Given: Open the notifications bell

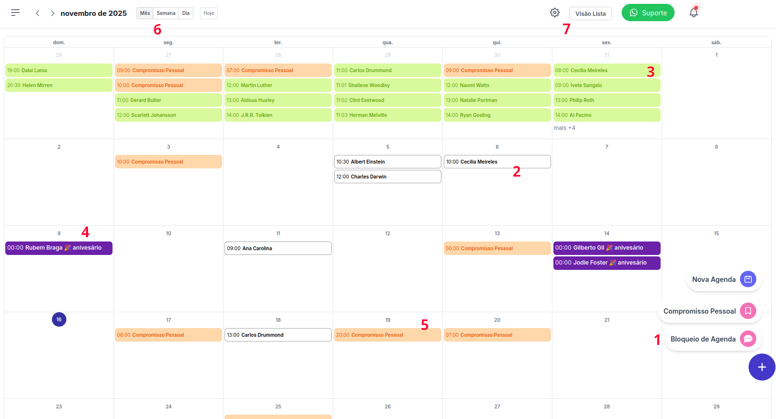Looking at the screenshot, I should pyautogui.click(x=693, y=13).
